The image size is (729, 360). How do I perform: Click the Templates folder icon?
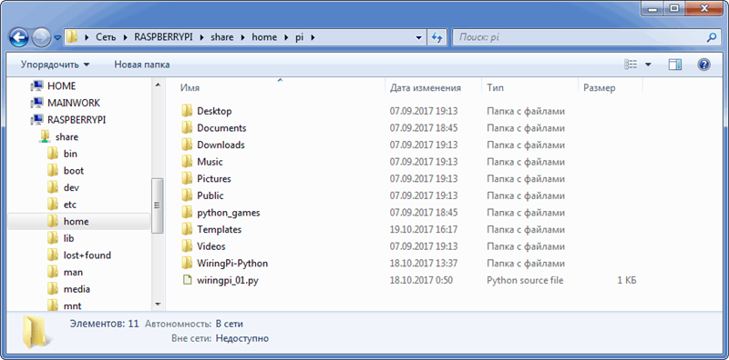(x=187, y=229)
